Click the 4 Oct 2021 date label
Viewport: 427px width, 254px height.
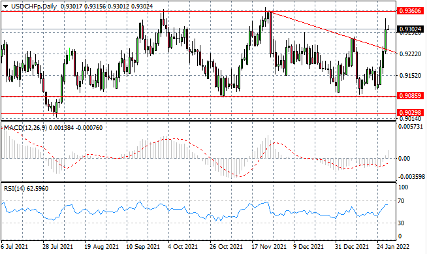(183, 247)
